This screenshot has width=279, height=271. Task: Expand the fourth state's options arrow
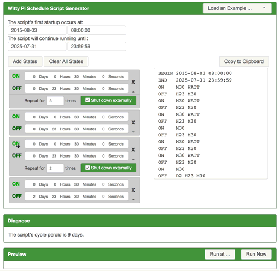(x=133, y=200)
